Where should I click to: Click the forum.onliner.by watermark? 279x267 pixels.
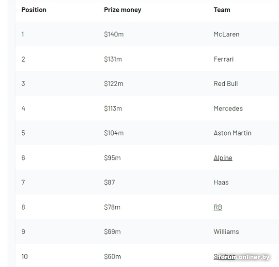[244, 257]
